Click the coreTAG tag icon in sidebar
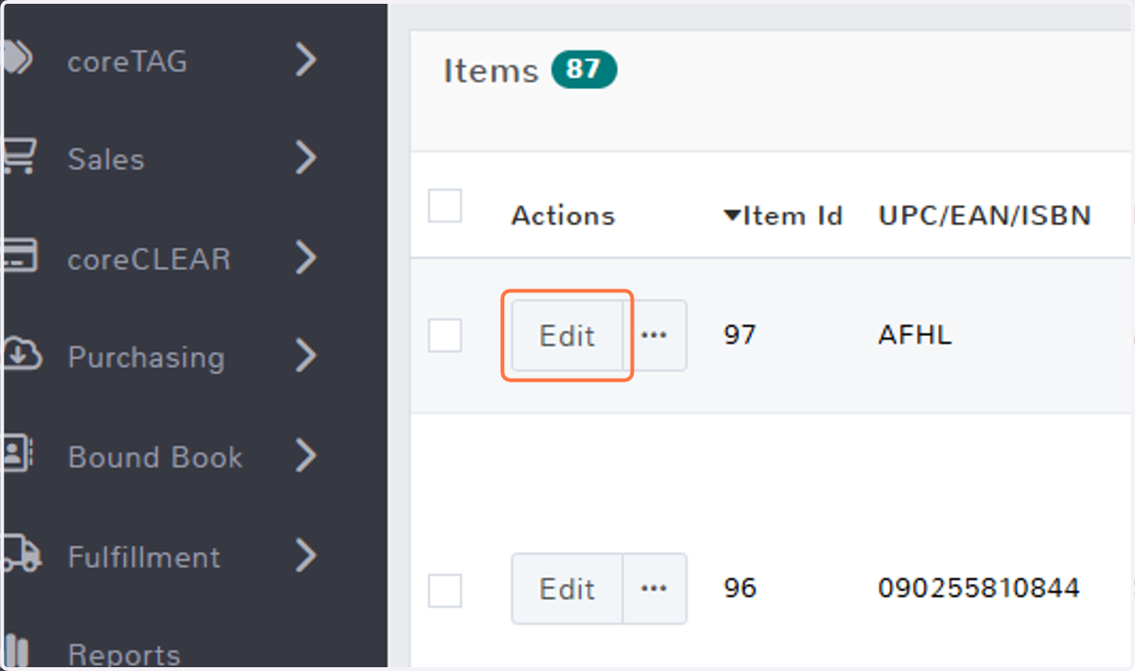 coord(18,59)
